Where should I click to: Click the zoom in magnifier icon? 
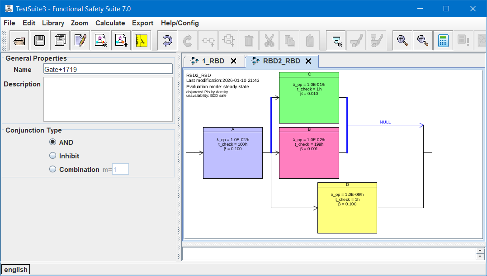tap(402, 41)
